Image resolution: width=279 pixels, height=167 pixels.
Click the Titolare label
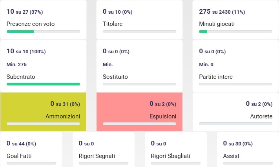click(113, 24)
